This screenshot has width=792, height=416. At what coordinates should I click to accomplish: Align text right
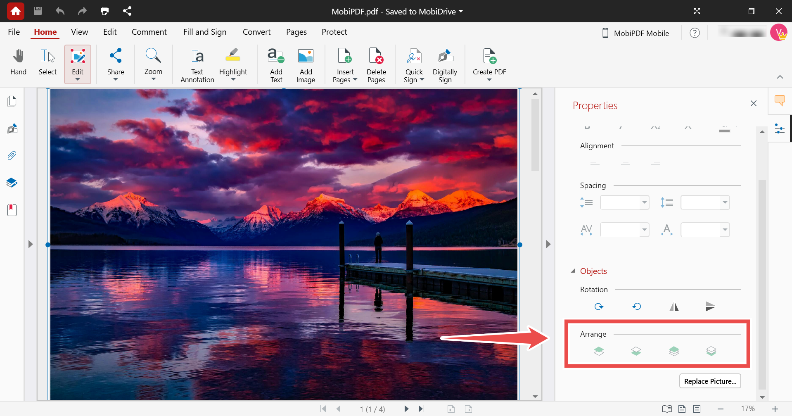click(x=655, y=160)
